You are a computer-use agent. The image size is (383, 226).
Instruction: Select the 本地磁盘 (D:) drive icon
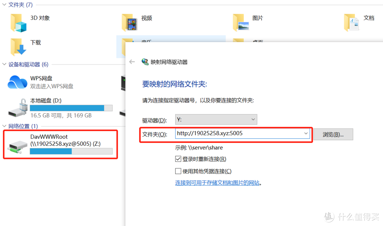pyautogui.click(x=18, y=108)
